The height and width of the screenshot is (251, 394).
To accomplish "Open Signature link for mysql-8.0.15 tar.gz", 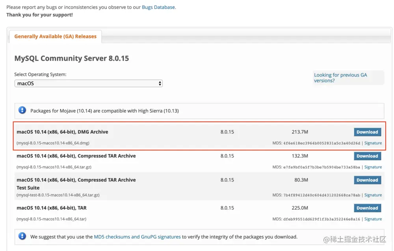I will click(x=373, y=167).
